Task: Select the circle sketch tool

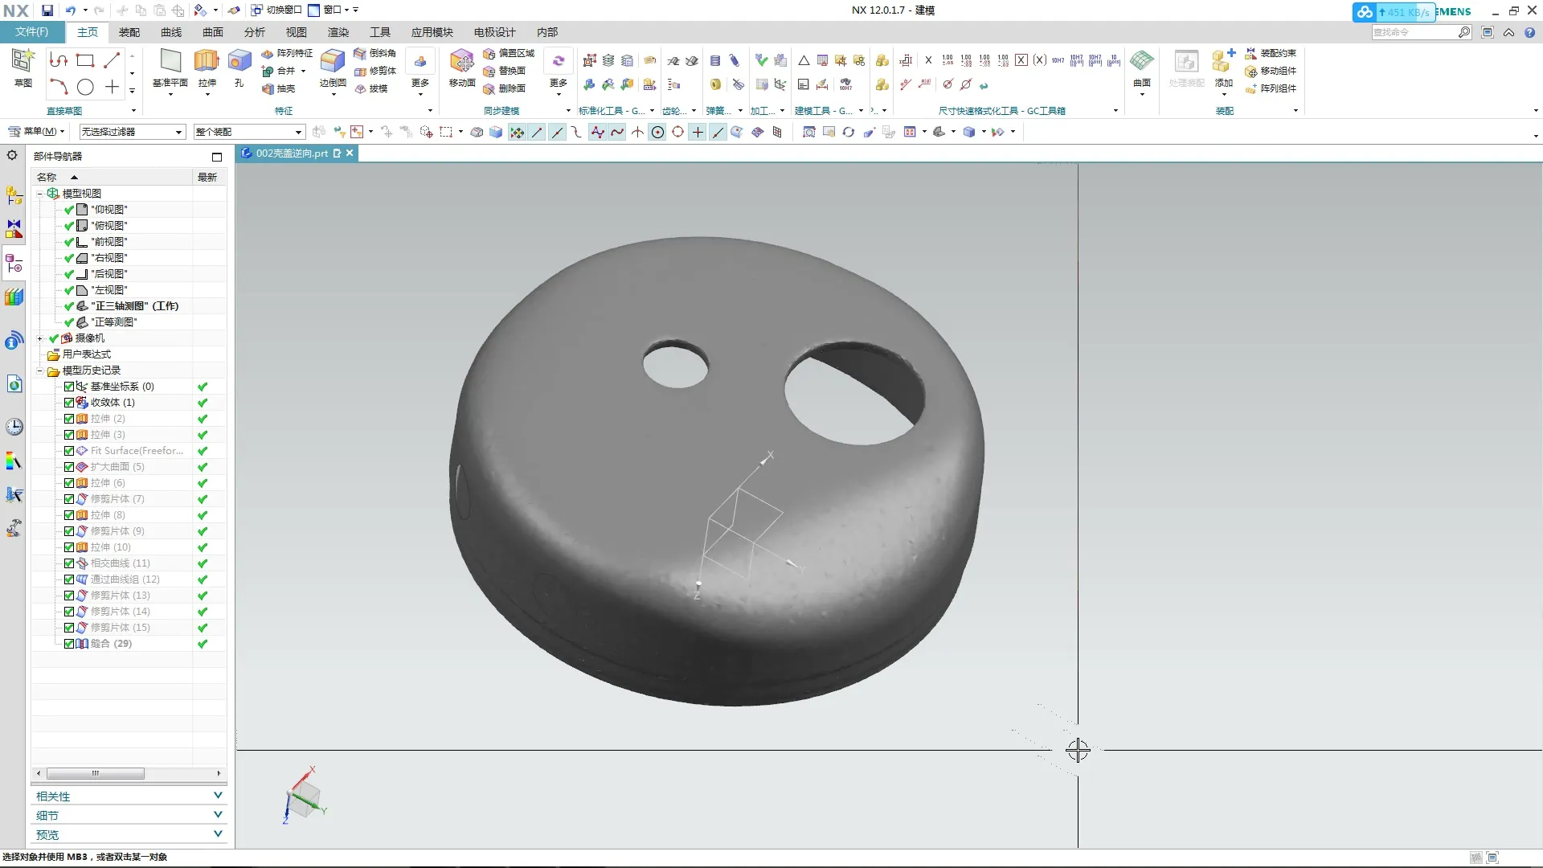Action: pyautogui.click(x=85, y=87)
